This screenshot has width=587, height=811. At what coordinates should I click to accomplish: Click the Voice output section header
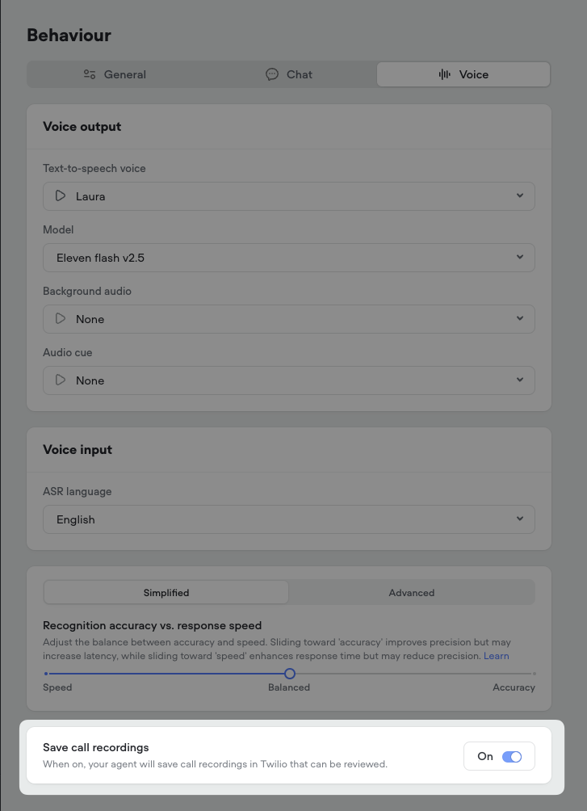coord(82,127)
